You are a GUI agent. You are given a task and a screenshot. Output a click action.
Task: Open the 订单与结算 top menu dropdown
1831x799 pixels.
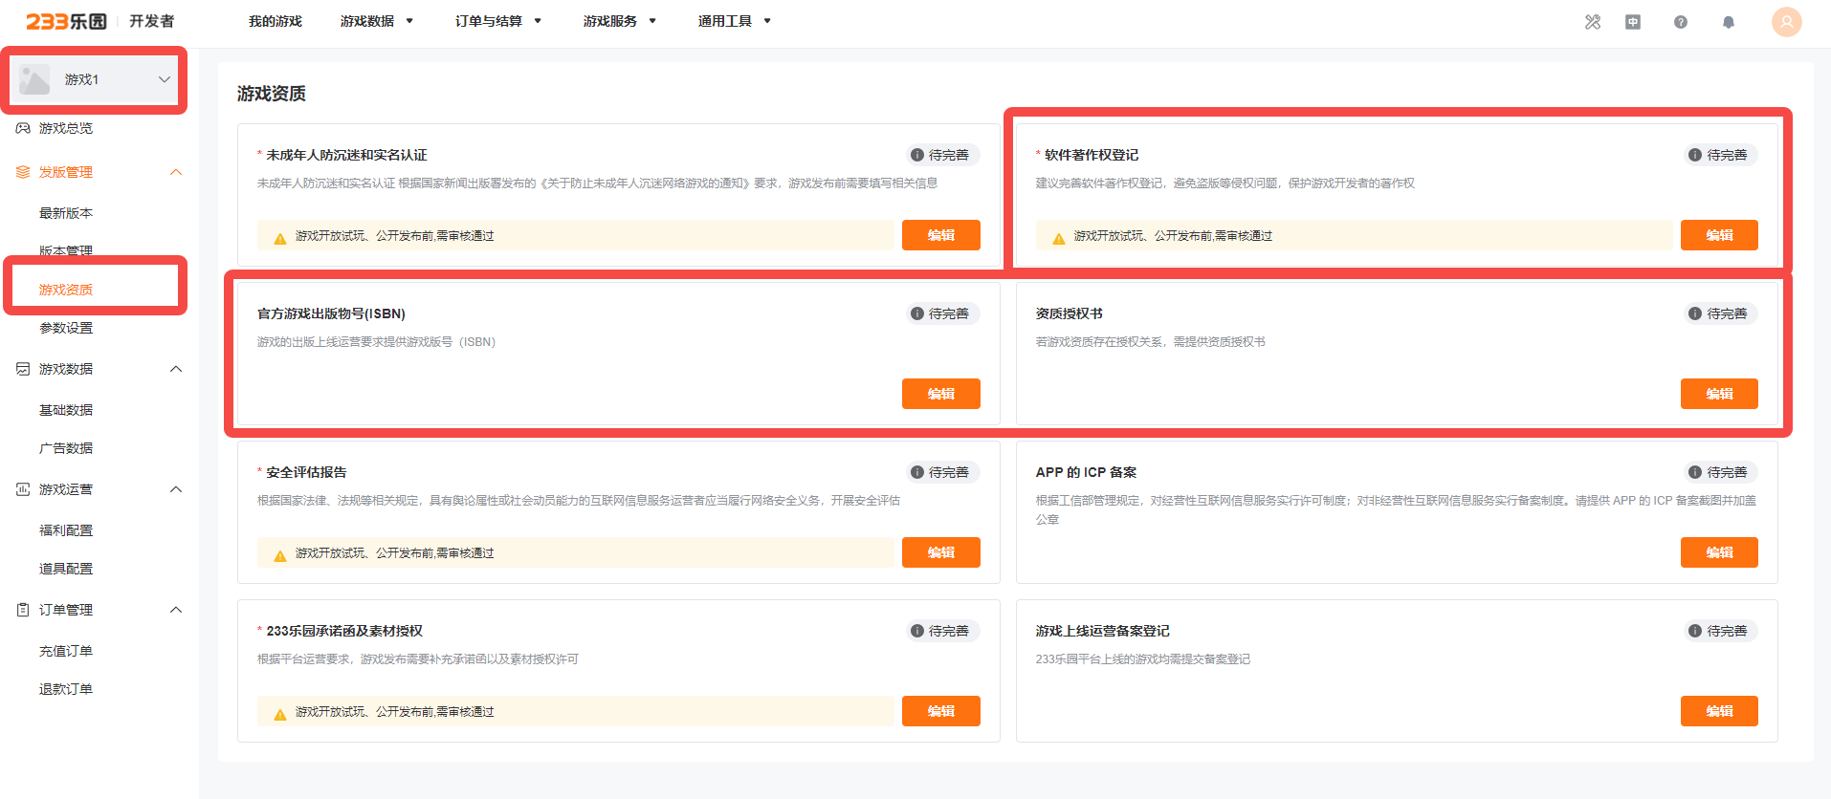(x=498, y=21)
